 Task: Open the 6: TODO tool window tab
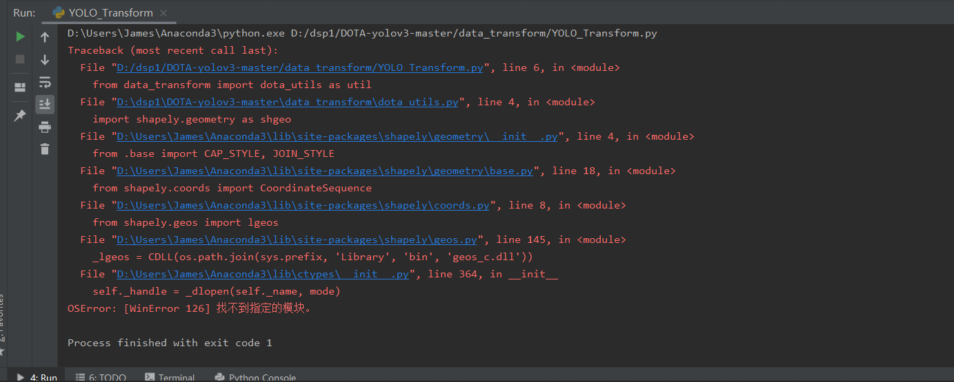point(101,377)
